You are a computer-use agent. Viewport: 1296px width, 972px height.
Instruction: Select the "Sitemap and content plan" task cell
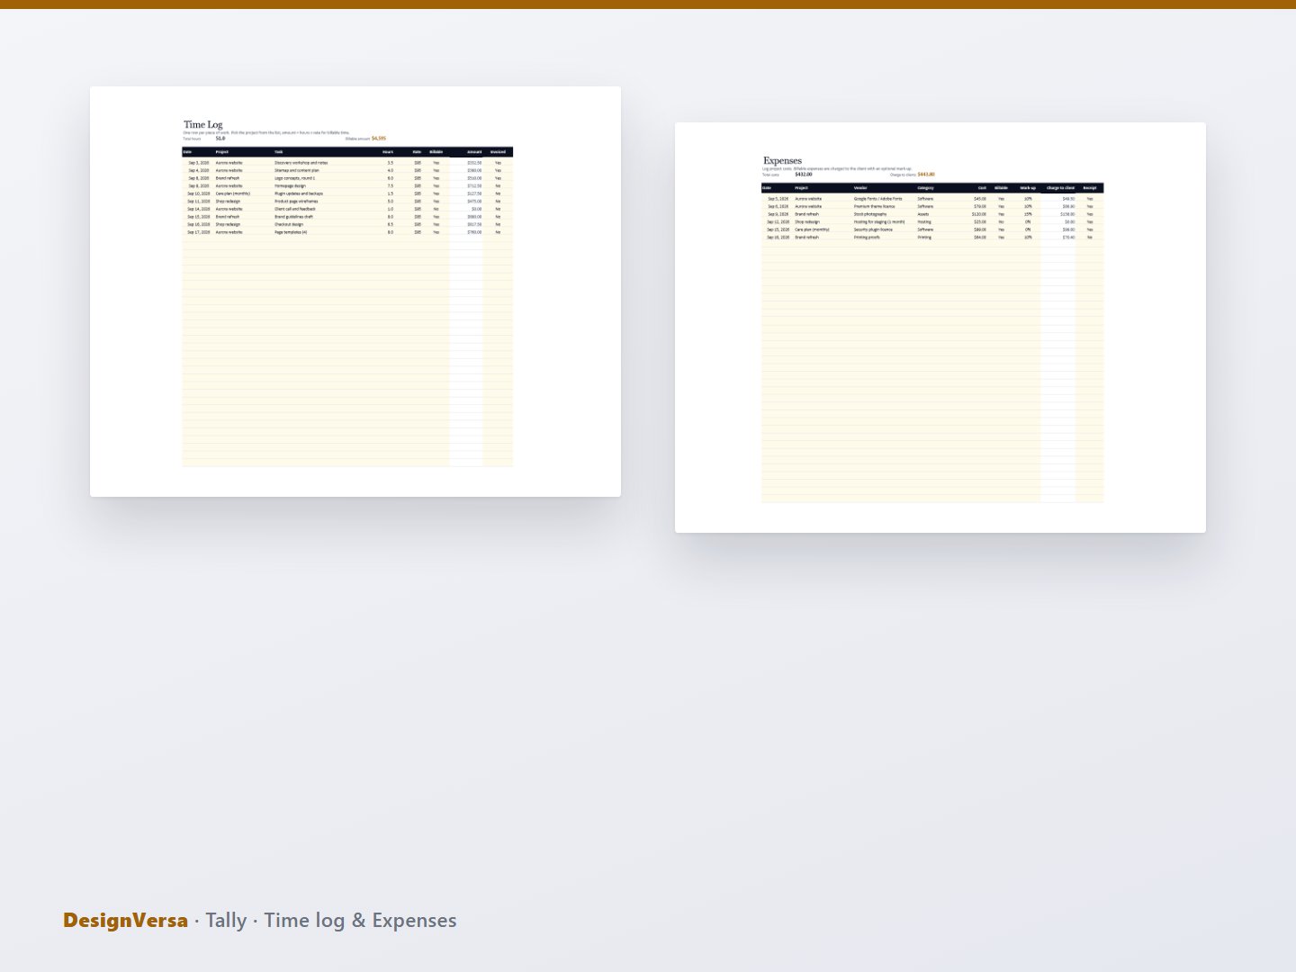(297, 170)
